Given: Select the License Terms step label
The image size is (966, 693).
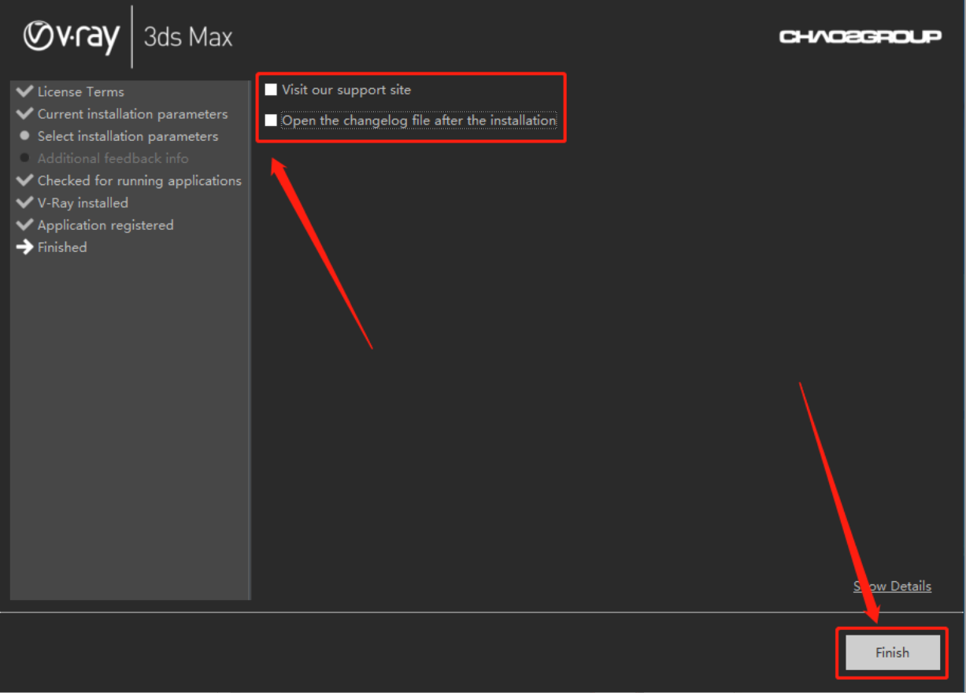Looking at the screenshot, I should click(80, 92).
